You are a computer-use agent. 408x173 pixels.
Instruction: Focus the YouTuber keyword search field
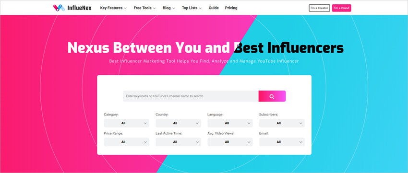point(191,96)
